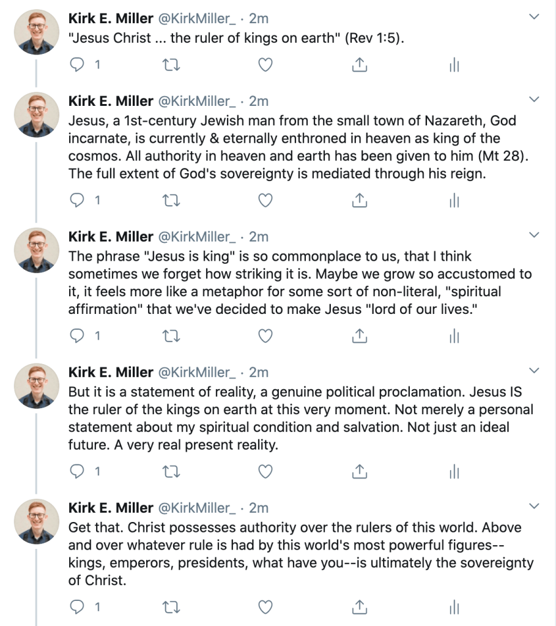The image size is (556, 626).
Task: Click the avatar on the "Jesus is king" tweet
Action: 36,249
